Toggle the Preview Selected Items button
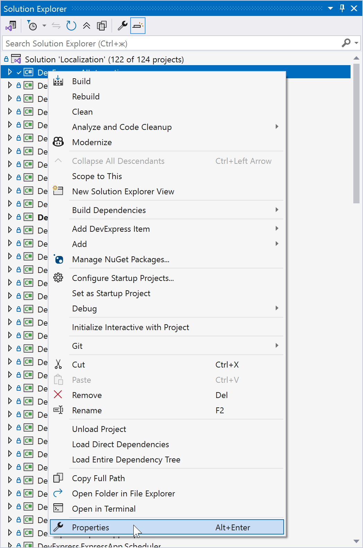363x548 pixels. [x=138, y=26]
